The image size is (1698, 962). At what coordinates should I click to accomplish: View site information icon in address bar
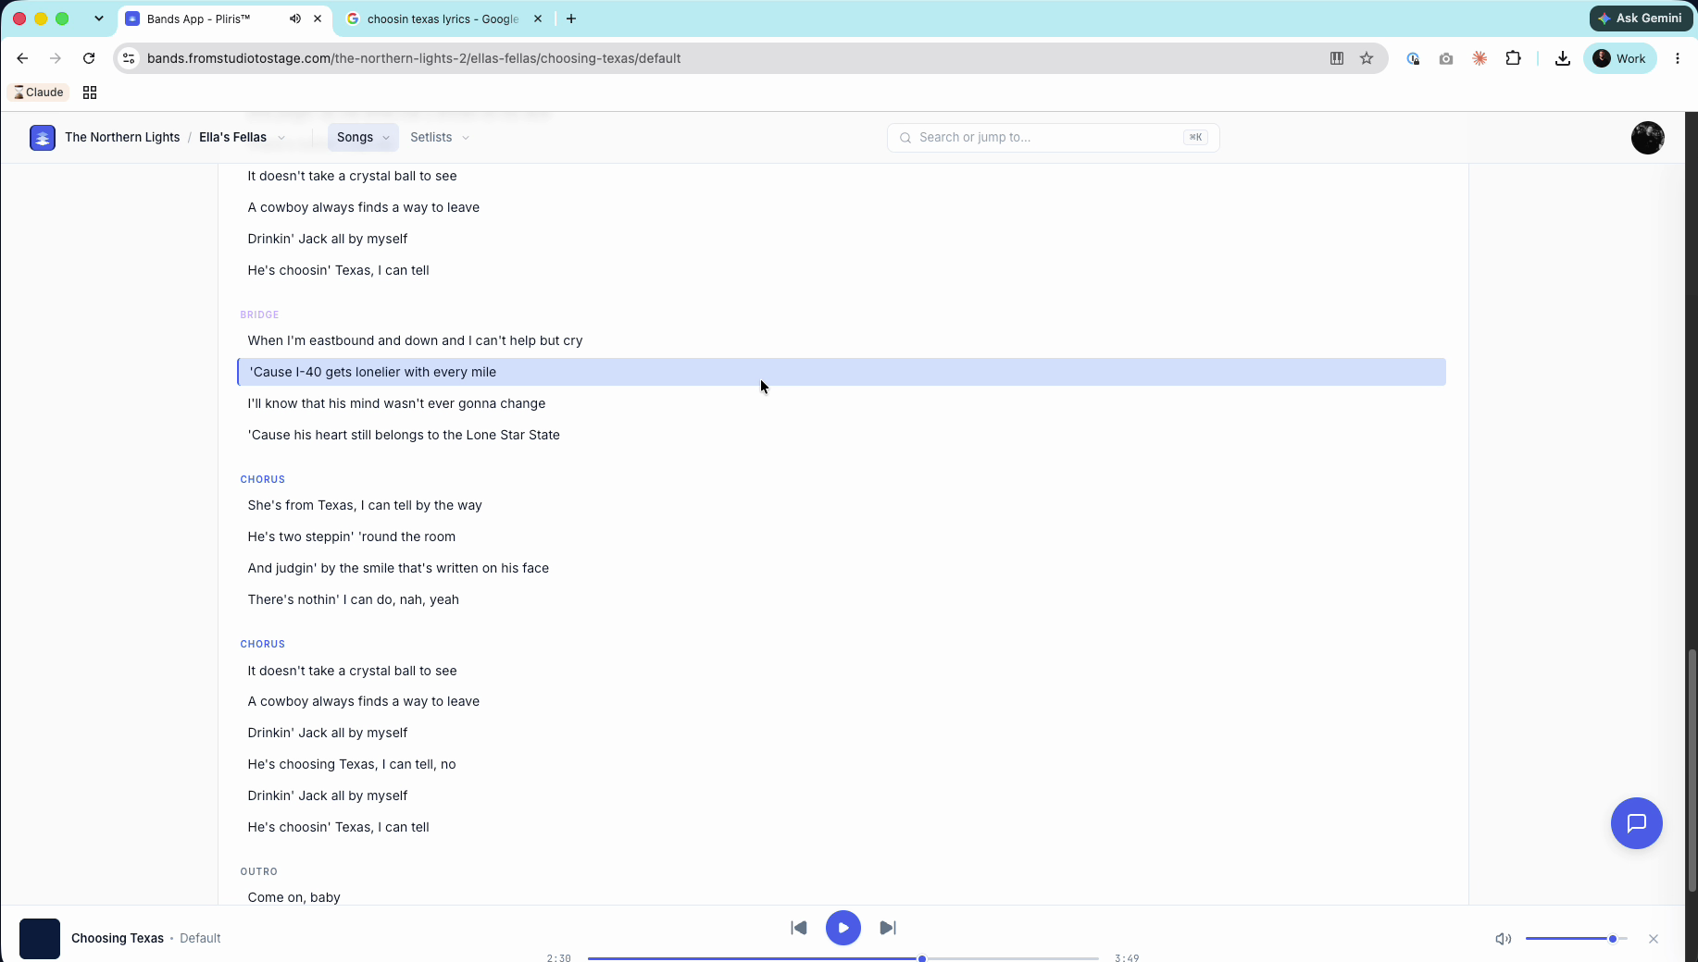(130, 58)
